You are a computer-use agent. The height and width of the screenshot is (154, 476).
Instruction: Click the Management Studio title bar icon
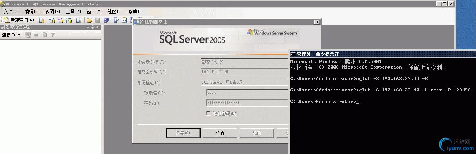click(x=3, y=4)
